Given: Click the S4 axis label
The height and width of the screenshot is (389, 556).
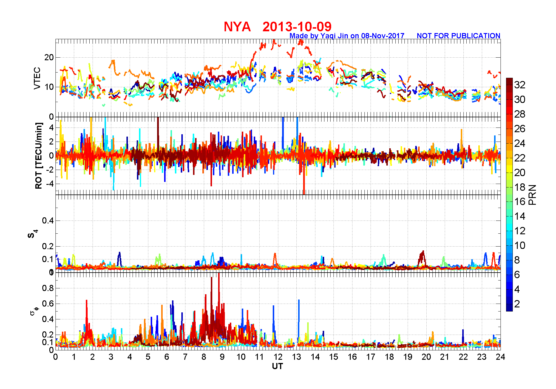Looking at the screenshot, I should point(33,234).
